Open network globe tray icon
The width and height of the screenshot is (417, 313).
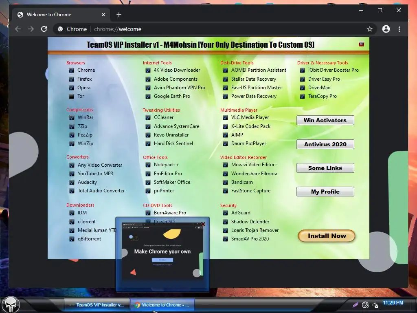tap(365, 305)
